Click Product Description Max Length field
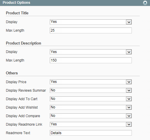 pyautogui.click(x=91, y=60)
